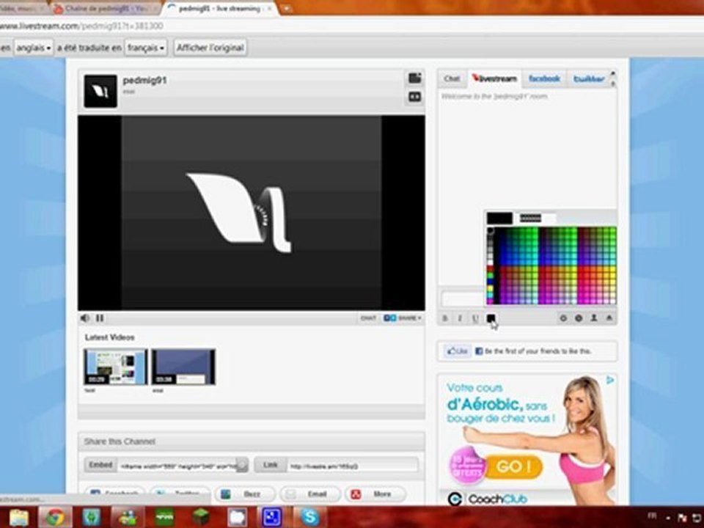Apply bold formatting in chat toolbar

445,318
